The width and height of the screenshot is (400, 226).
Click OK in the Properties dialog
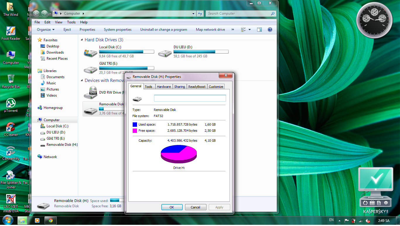[x=172, y=207]
